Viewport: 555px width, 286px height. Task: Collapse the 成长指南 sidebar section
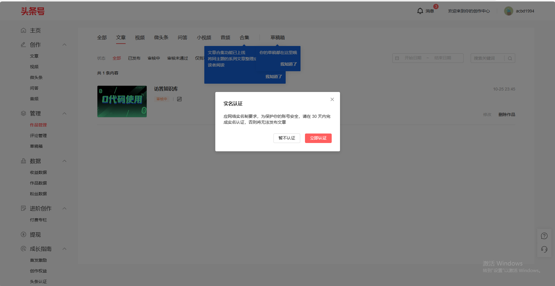click(x=64, y=249)
